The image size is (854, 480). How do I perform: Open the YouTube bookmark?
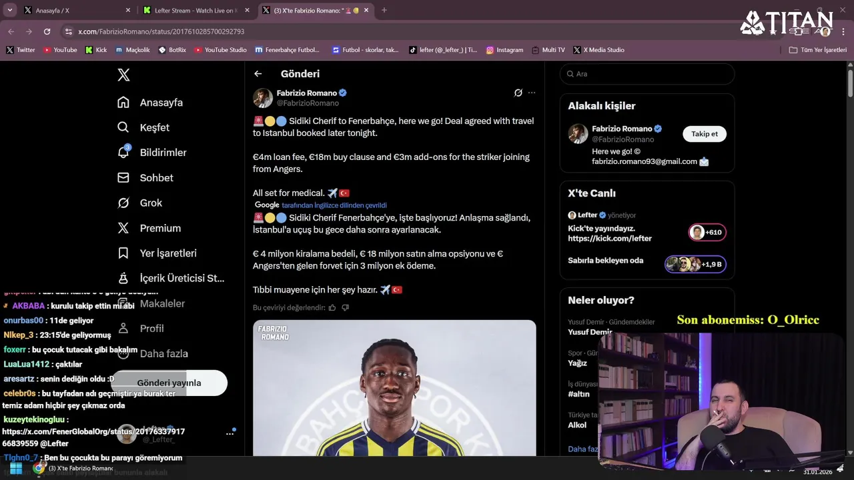(60, 50)
